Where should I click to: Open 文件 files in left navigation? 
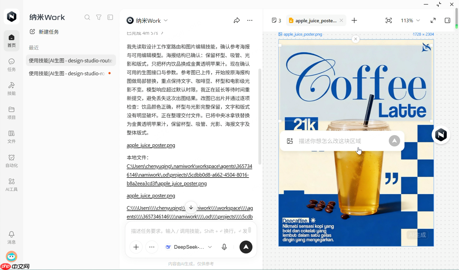coord(12,137)
